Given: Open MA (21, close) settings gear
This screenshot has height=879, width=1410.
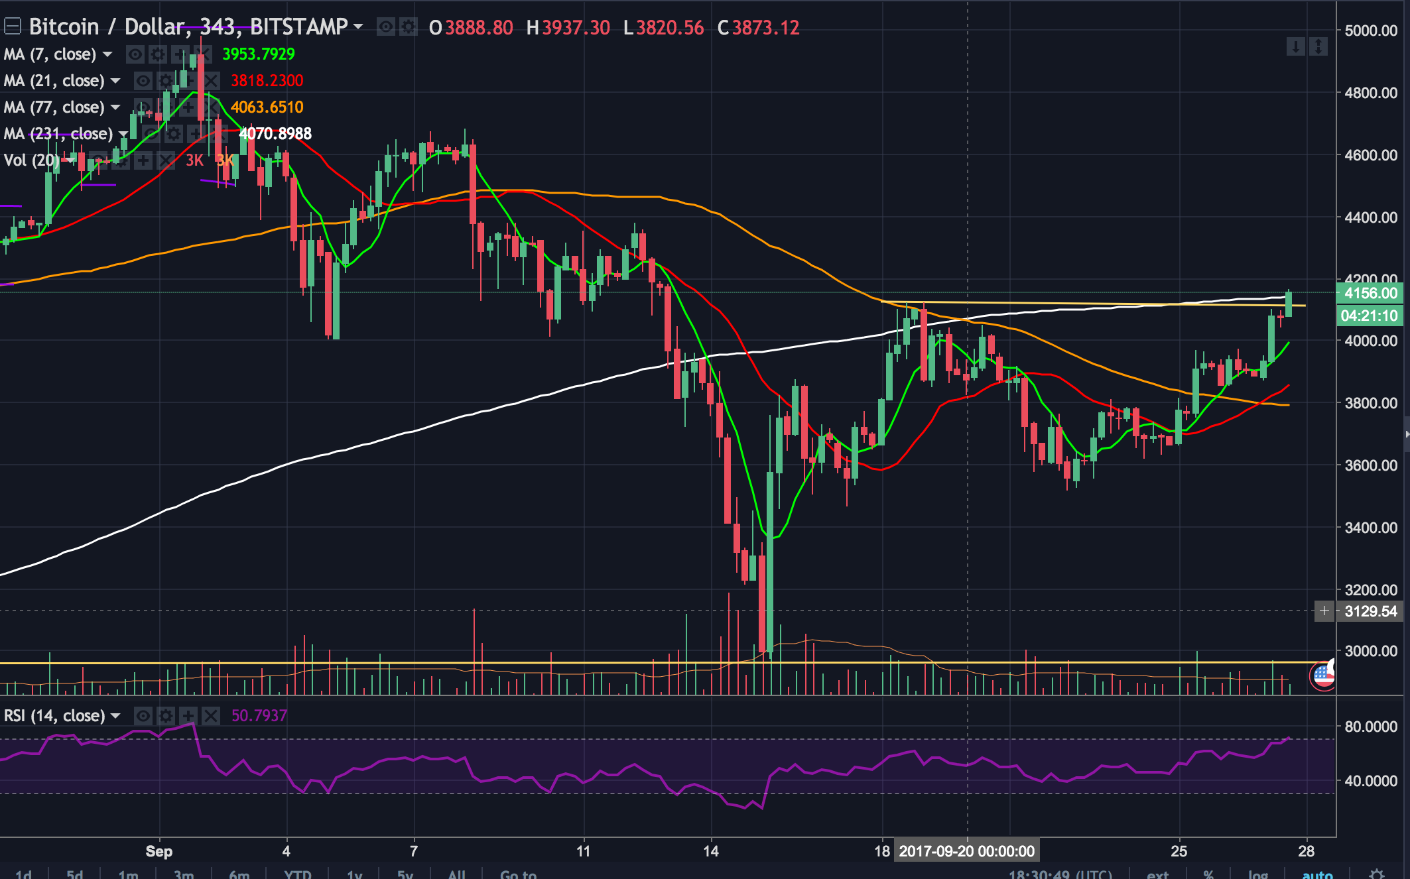Looking at the screenshot, I should click(x=165, y=81).
